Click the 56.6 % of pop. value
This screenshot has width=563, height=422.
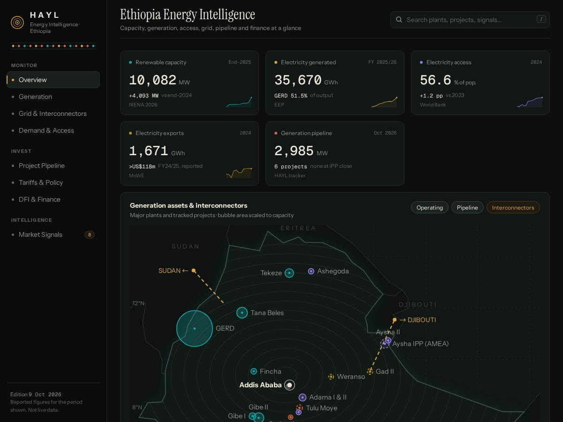(448, 81)
